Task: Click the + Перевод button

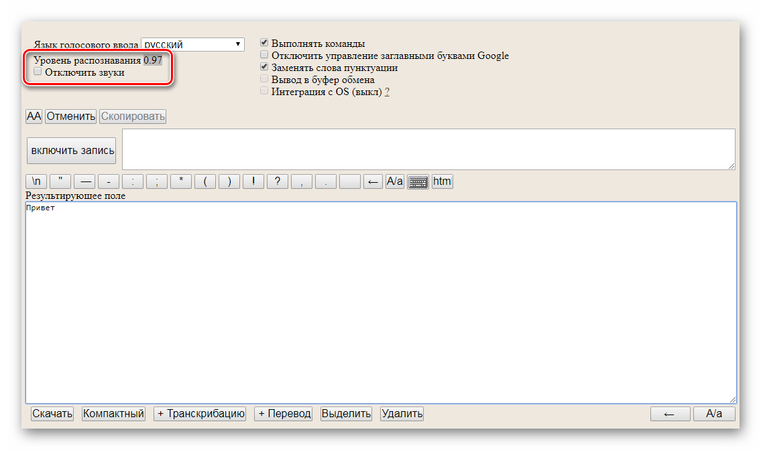Action: click(284, 414)
